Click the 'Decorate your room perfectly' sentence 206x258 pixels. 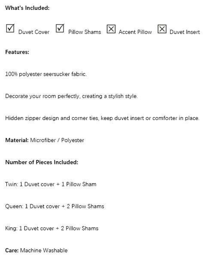point(72,96)
